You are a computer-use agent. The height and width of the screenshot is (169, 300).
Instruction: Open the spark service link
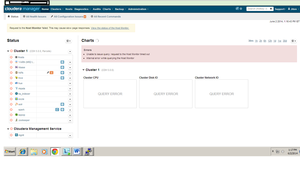point(21,109)
